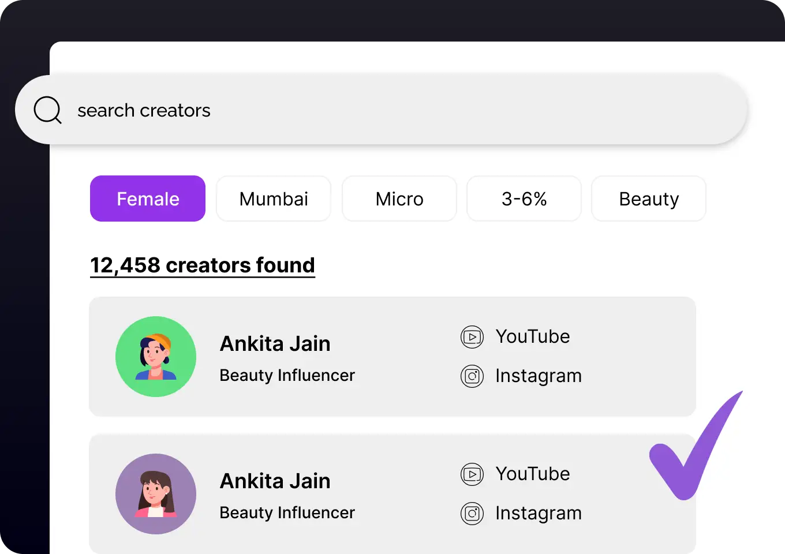This screenshot has width=785, height=554.
Task: Click the search magnifier icon
Action: (x=47, y=110)
